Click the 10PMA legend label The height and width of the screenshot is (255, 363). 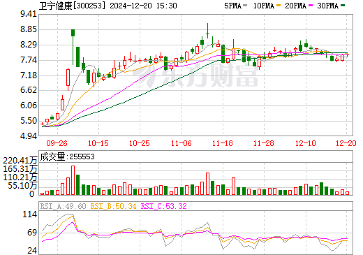coord(264,6)
